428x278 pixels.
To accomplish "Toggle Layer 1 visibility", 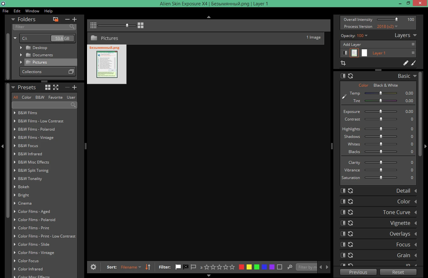I will (x=345, y=53).
